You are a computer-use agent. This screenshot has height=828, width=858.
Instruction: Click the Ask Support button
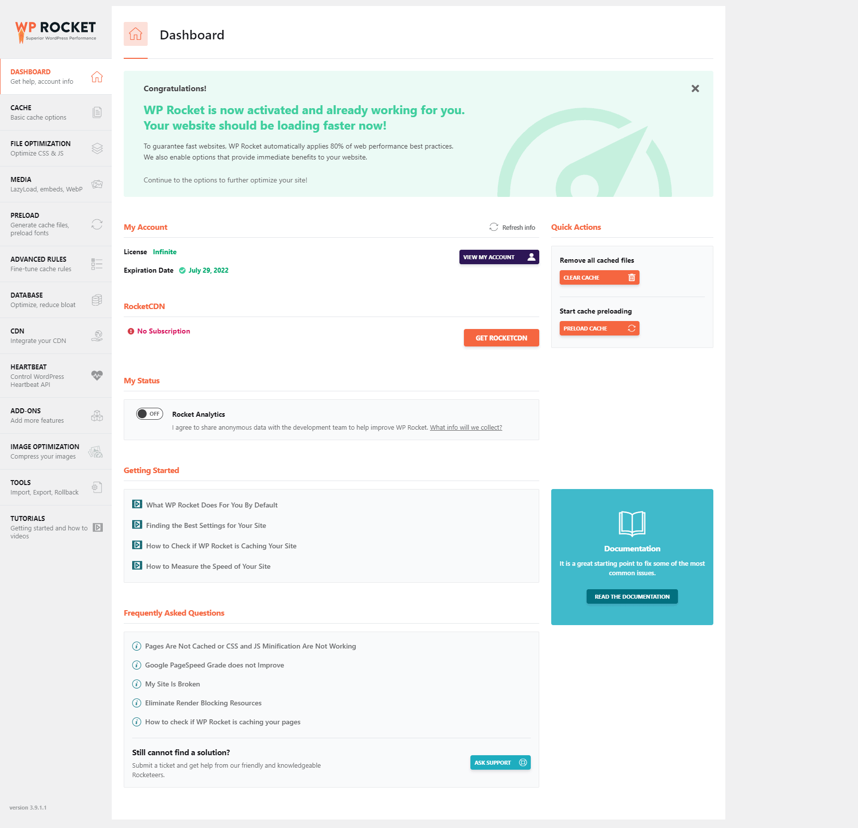coord(500,763)
